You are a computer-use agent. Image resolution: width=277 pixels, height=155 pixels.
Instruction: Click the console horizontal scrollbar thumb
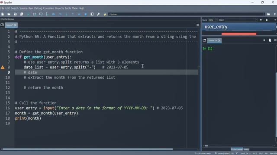[x=206, y=146]
